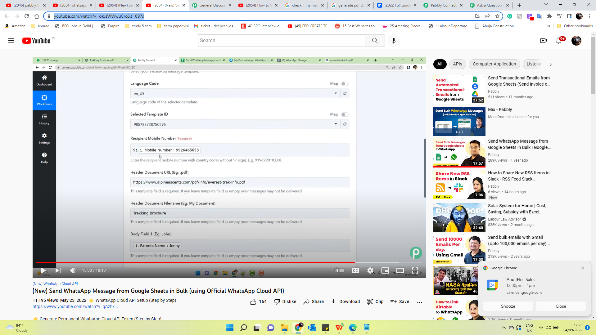
Task: Open Outlook from the taskbar
Action: [x=312, y=328]
